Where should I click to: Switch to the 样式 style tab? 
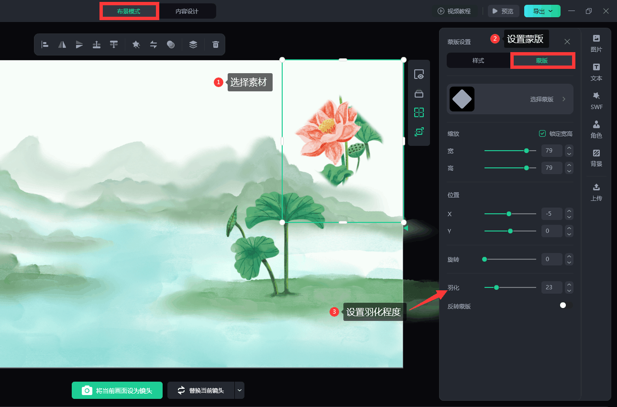tap(478, 61)
